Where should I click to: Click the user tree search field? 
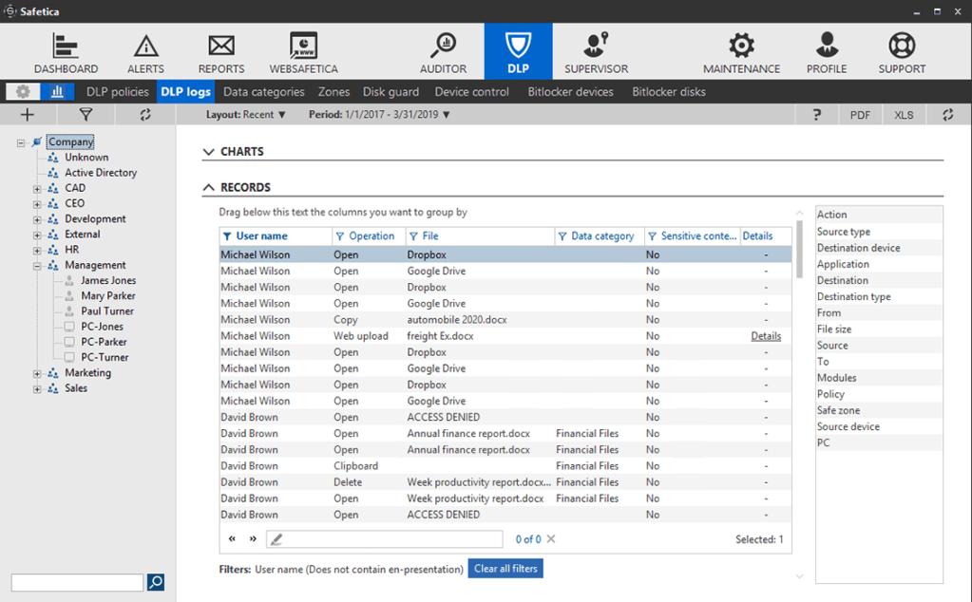click(77, 582)
